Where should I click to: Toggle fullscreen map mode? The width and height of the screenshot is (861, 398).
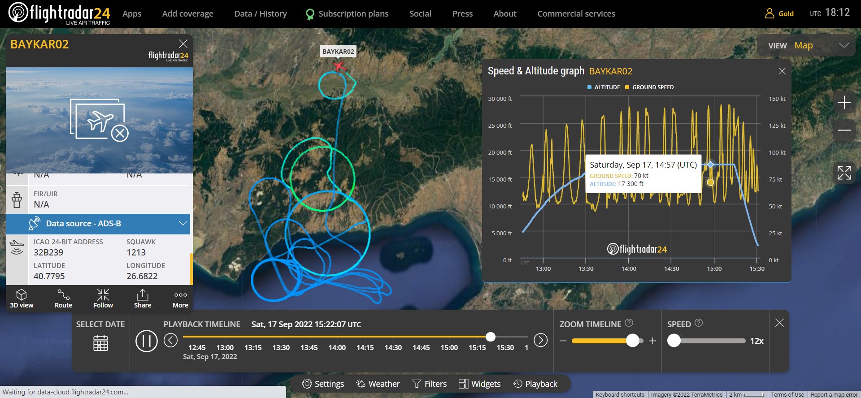[x=844, y=173]
